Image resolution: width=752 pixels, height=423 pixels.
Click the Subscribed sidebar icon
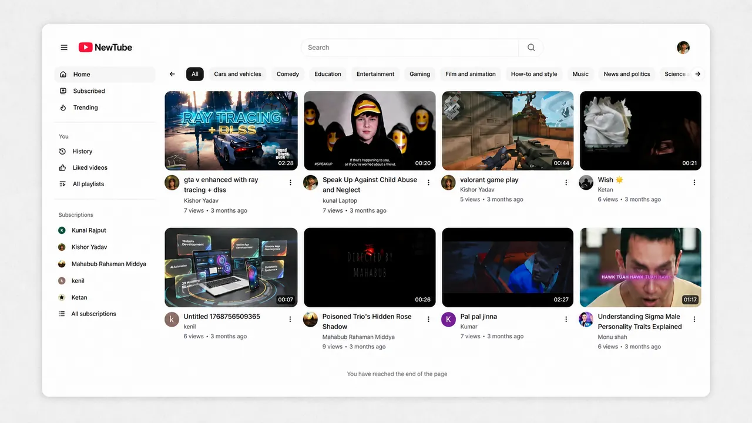coord(63,91)
